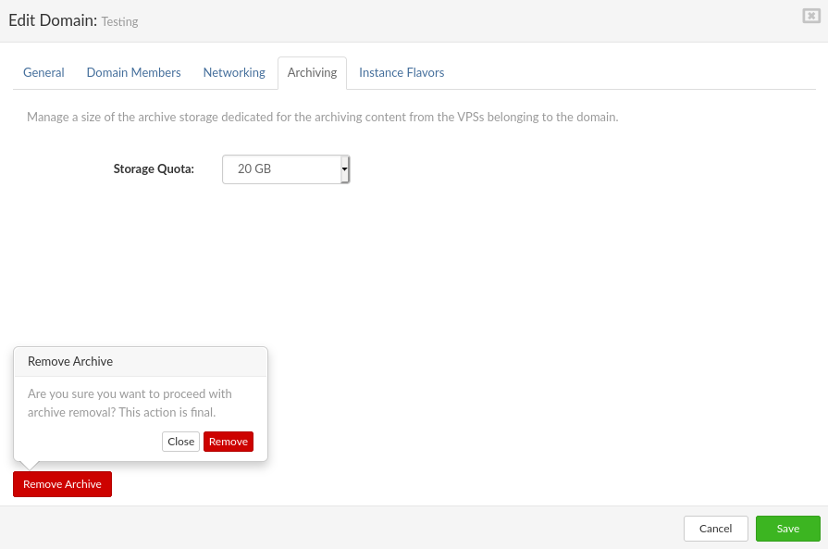Image resolution: width=828 pixels, height=549 pixels.
Task: Click the red Remove Archive button
Action: [62, 483]
